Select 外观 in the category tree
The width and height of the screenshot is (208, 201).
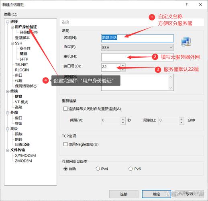14,113
